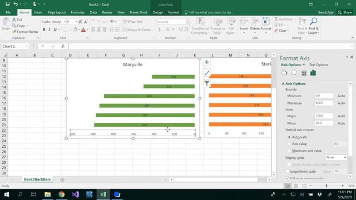Click zoom out minus on status bar
This screenshot has height=200, width=356.
point(310,186)
